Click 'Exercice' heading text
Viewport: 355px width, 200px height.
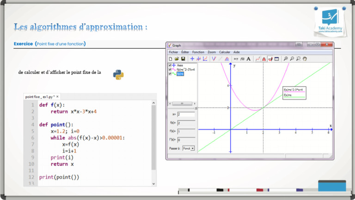click(23, 44)
